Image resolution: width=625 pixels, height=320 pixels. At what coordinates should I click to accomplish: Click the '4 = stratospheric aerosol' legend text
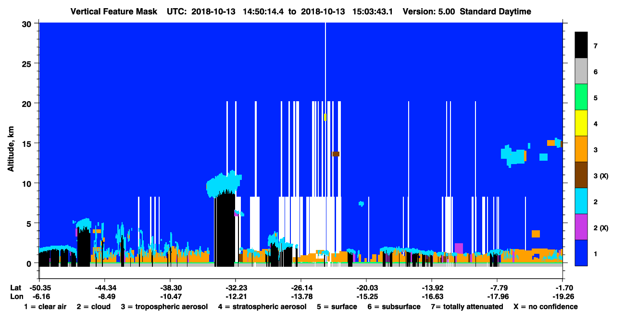[x=262, y=307]
